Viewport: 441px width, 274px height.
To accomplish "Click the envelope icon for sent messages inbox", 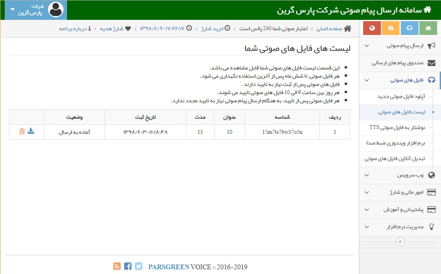I will click(431, 63).
